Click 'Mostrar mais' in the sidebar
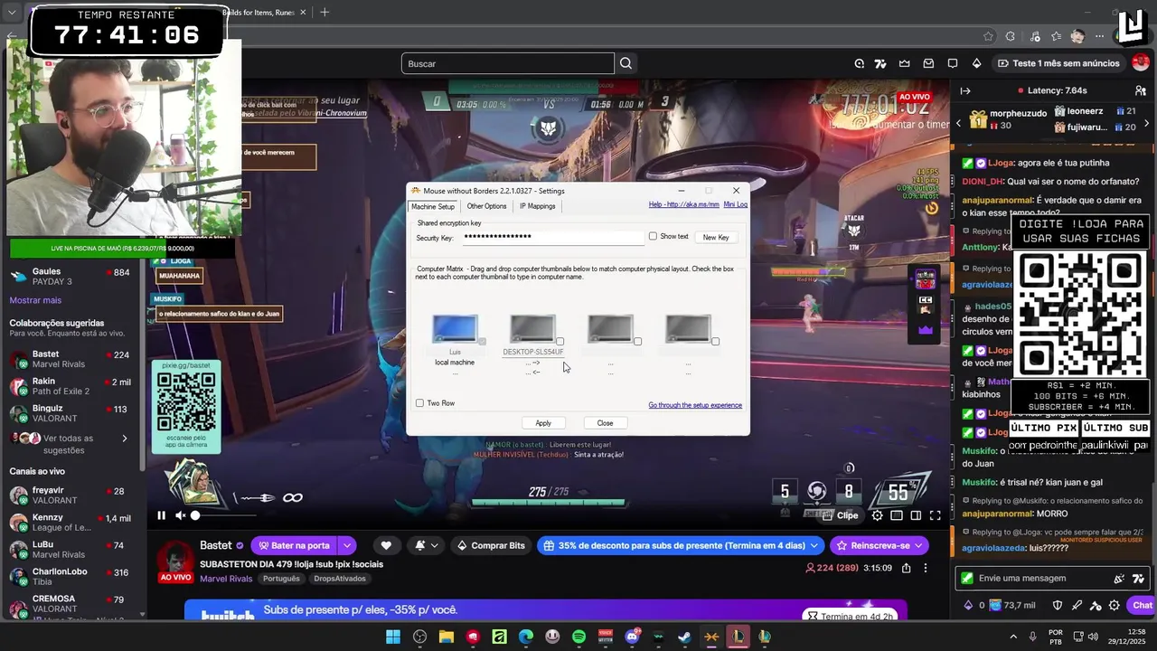The height and width of the screenshot is (651, 1157). tap(35, 300)
